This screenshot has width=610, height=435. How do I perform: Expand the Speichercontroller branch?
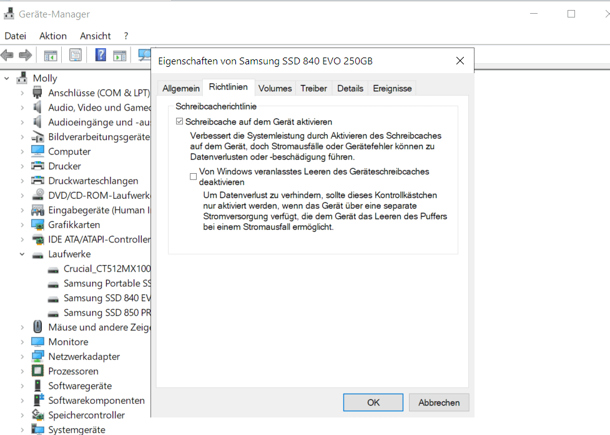click(x=22, y=415)
